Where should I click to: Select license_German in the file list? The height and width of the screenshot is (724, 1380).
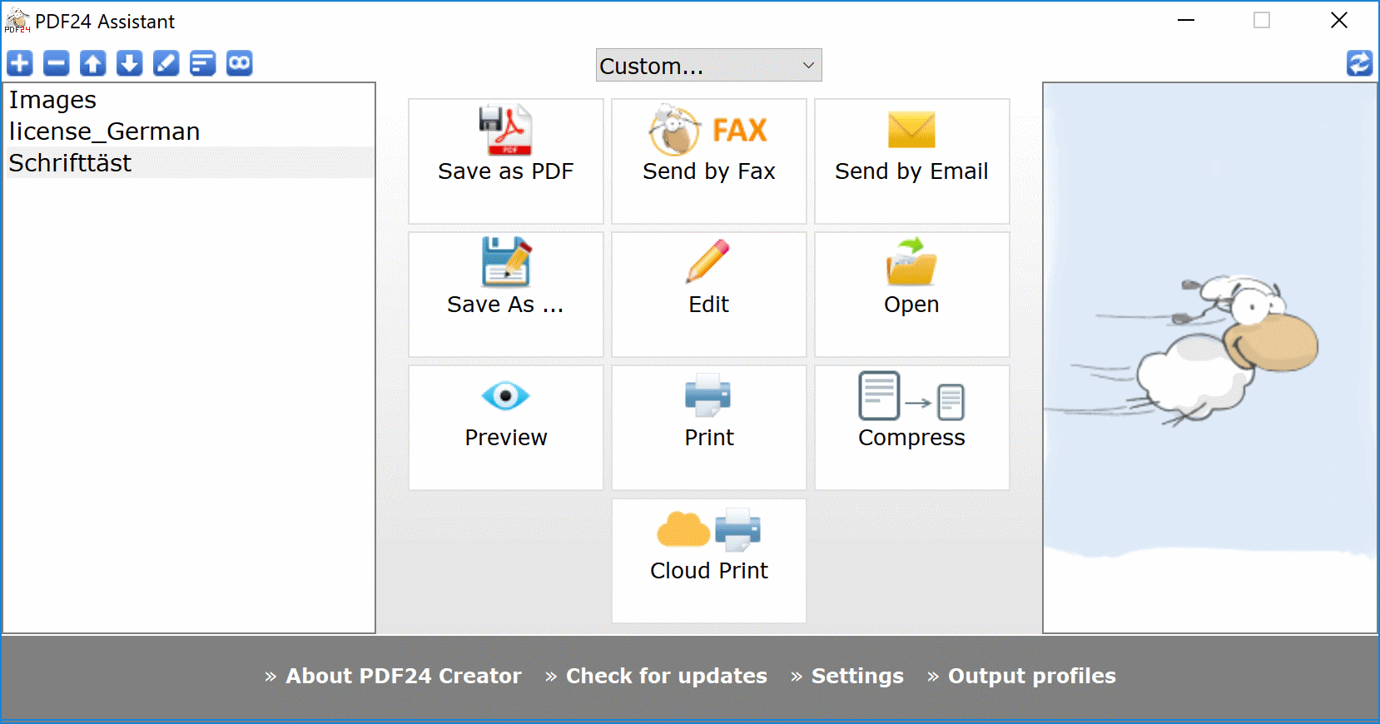coord(105,131)
